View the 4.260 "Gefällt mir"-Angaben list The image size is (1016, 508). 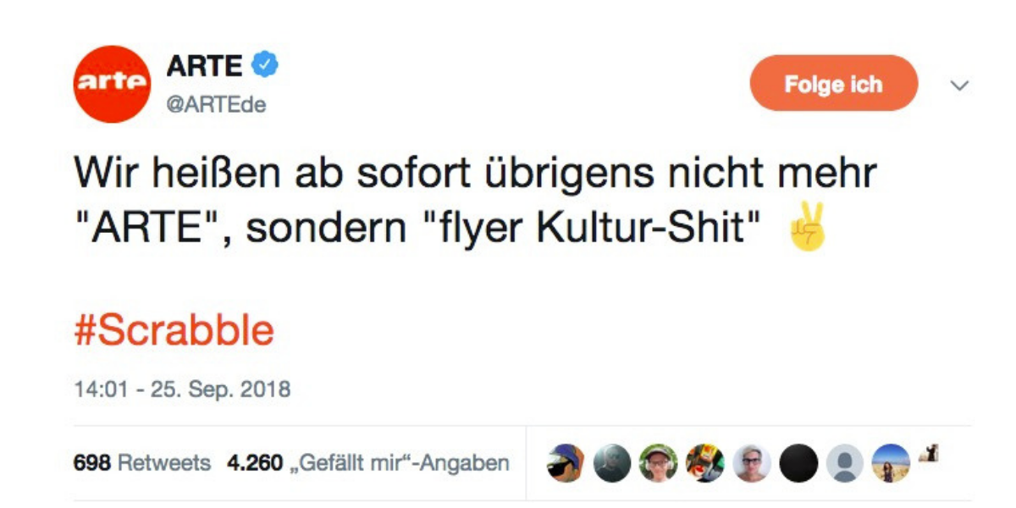point(368,463)
